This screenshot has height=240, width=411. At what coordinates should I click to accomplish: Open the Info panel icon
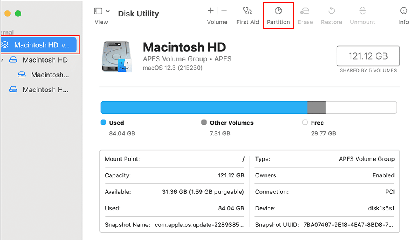404,11
